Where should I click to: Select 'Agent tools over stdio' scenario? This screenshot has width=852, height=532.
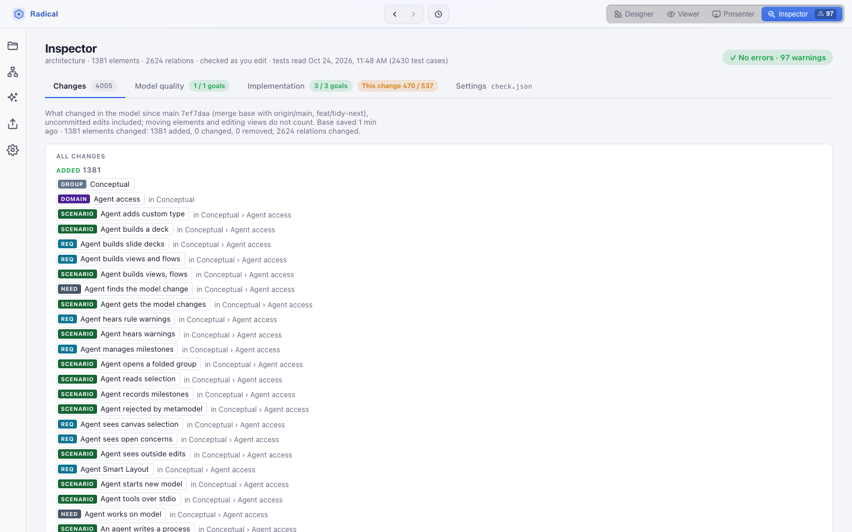[119, 499]
